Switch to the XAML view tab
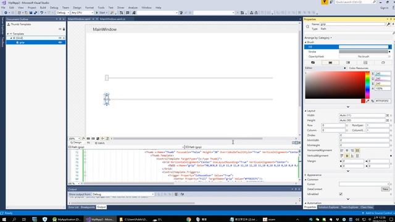Screen dimensions: 395x222 tap(100, 143)
